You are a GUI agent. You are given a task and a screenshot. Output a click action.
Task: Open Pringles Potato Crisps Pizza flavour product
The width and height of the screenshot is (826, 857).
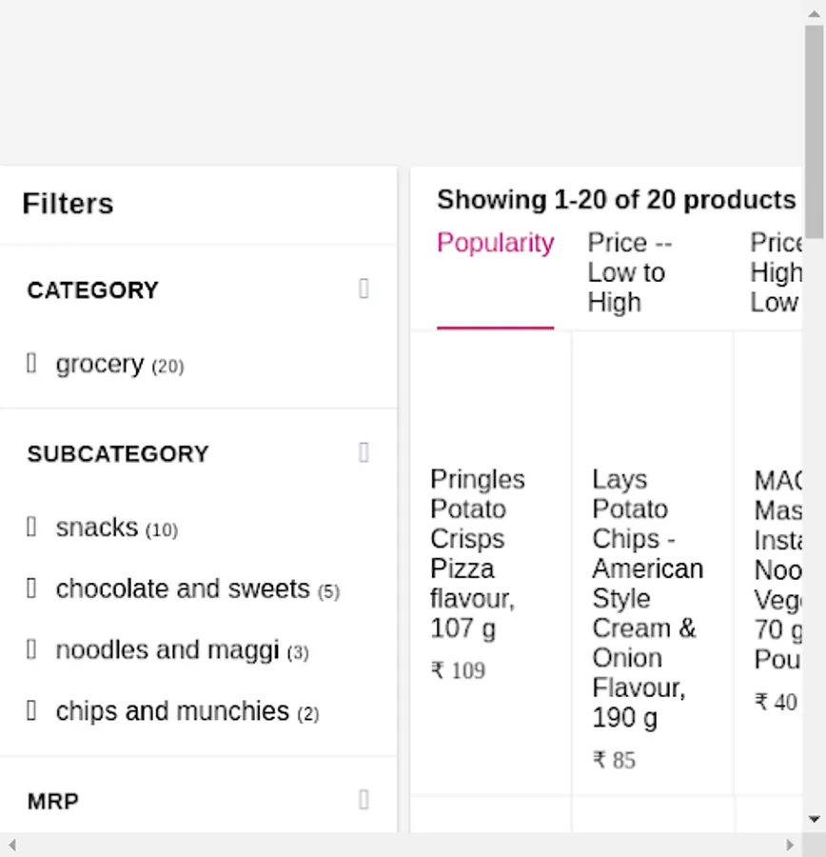(x=477, y=552)
